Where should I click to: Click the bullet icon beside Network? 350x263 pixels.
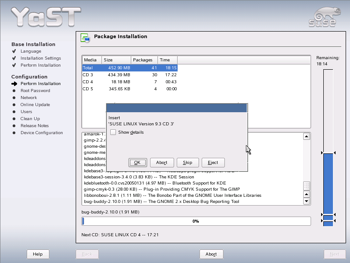tap(14, 98)
